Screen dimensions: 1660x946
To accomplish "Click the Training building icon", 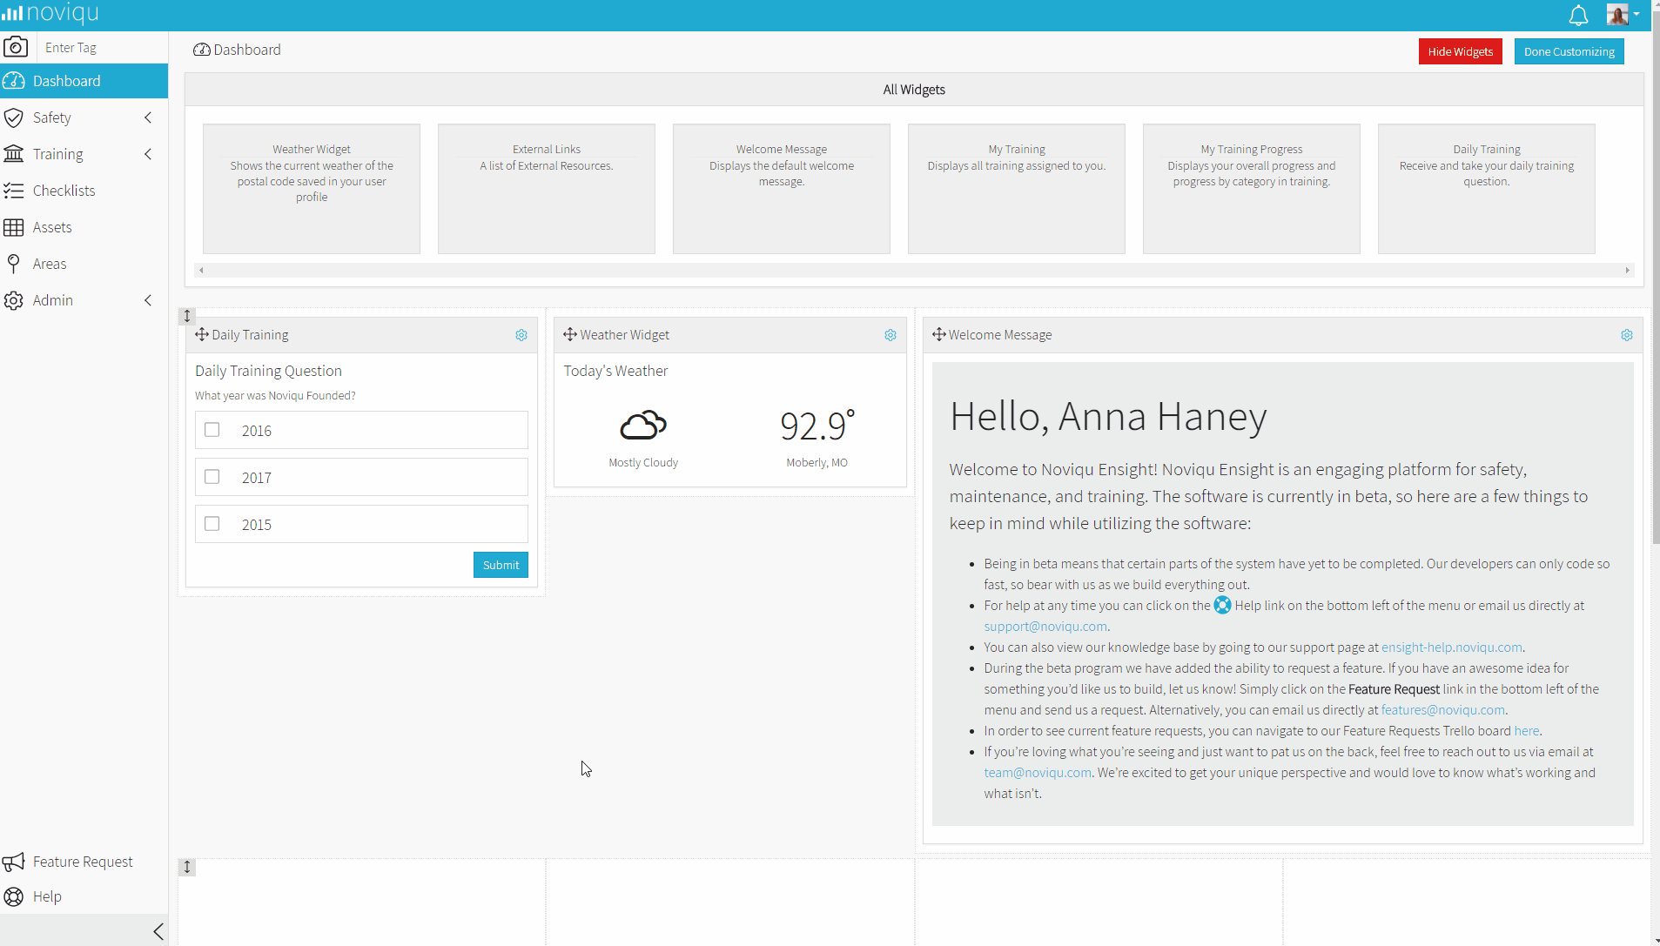I will click(x=13, y=154).
